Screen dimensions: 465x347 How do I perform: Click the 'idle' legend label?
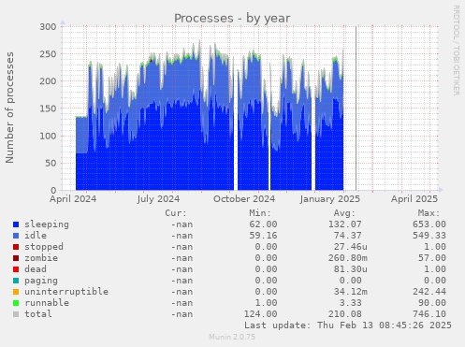click(x=36, y=236)
